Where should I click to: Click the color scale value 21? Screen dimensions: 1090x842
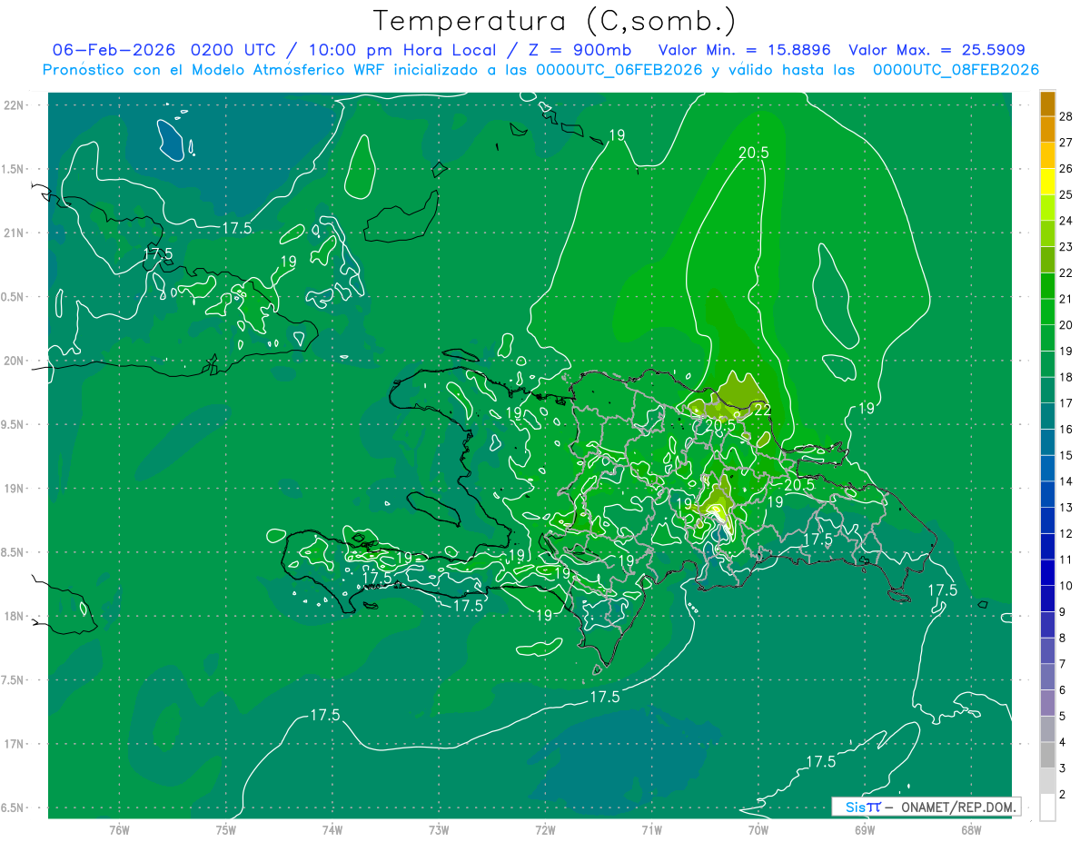1065,300
